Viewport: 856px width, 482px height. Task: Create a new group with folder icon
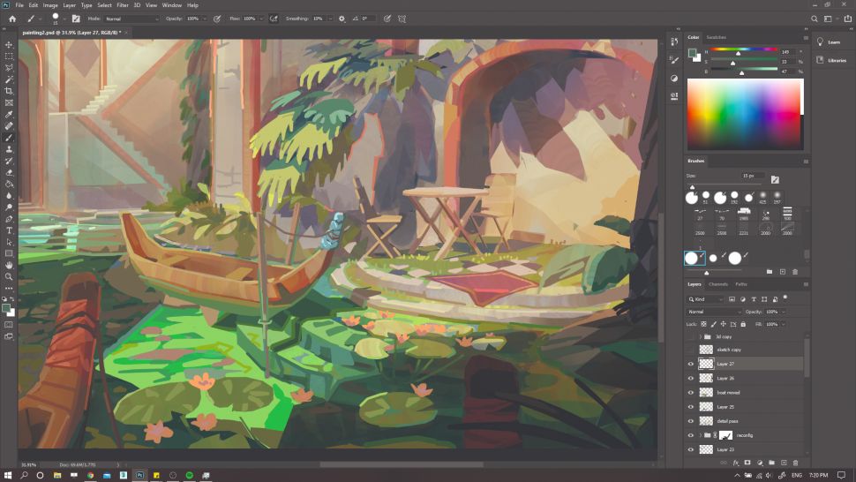coord(770,462)
